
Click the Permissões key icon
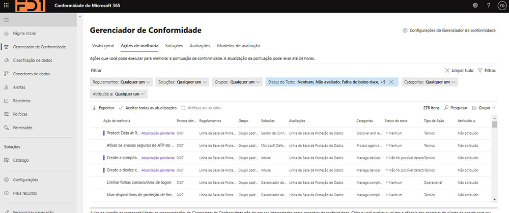pyautogui.click(x=6, y=128)
